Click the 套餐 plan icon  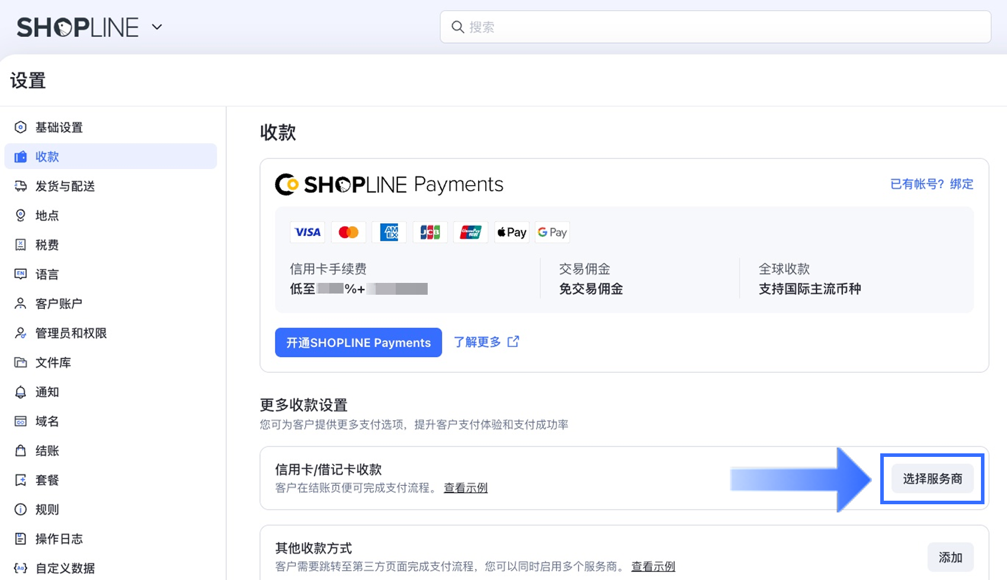[21, 480]
